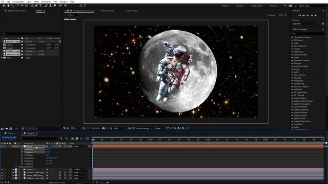
Task: Select the Pan Behind anchor tool
Action: coord(27,6)
